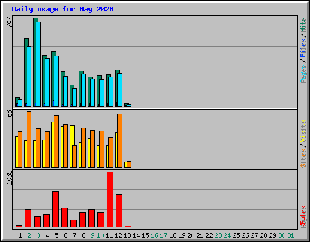The width and height of the screenshot is (310, 242).
Task: Click day 29 on the x-axis
Action: point(272,235)
